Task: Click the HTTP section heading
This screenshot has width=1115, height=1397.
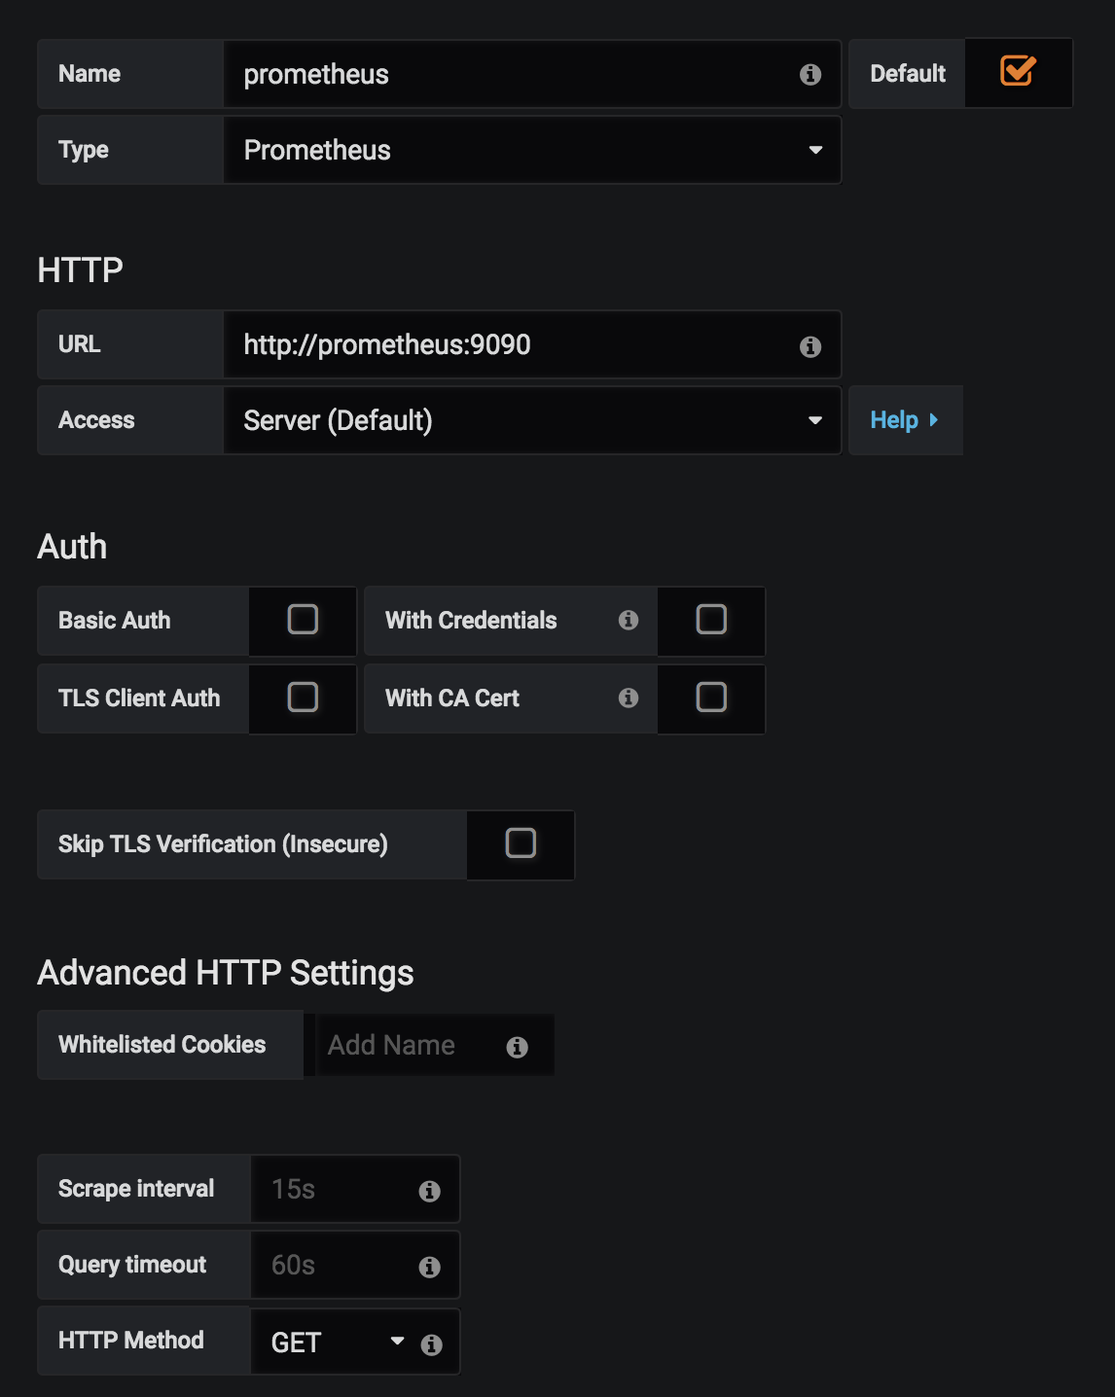Action: tap(80, 269)
